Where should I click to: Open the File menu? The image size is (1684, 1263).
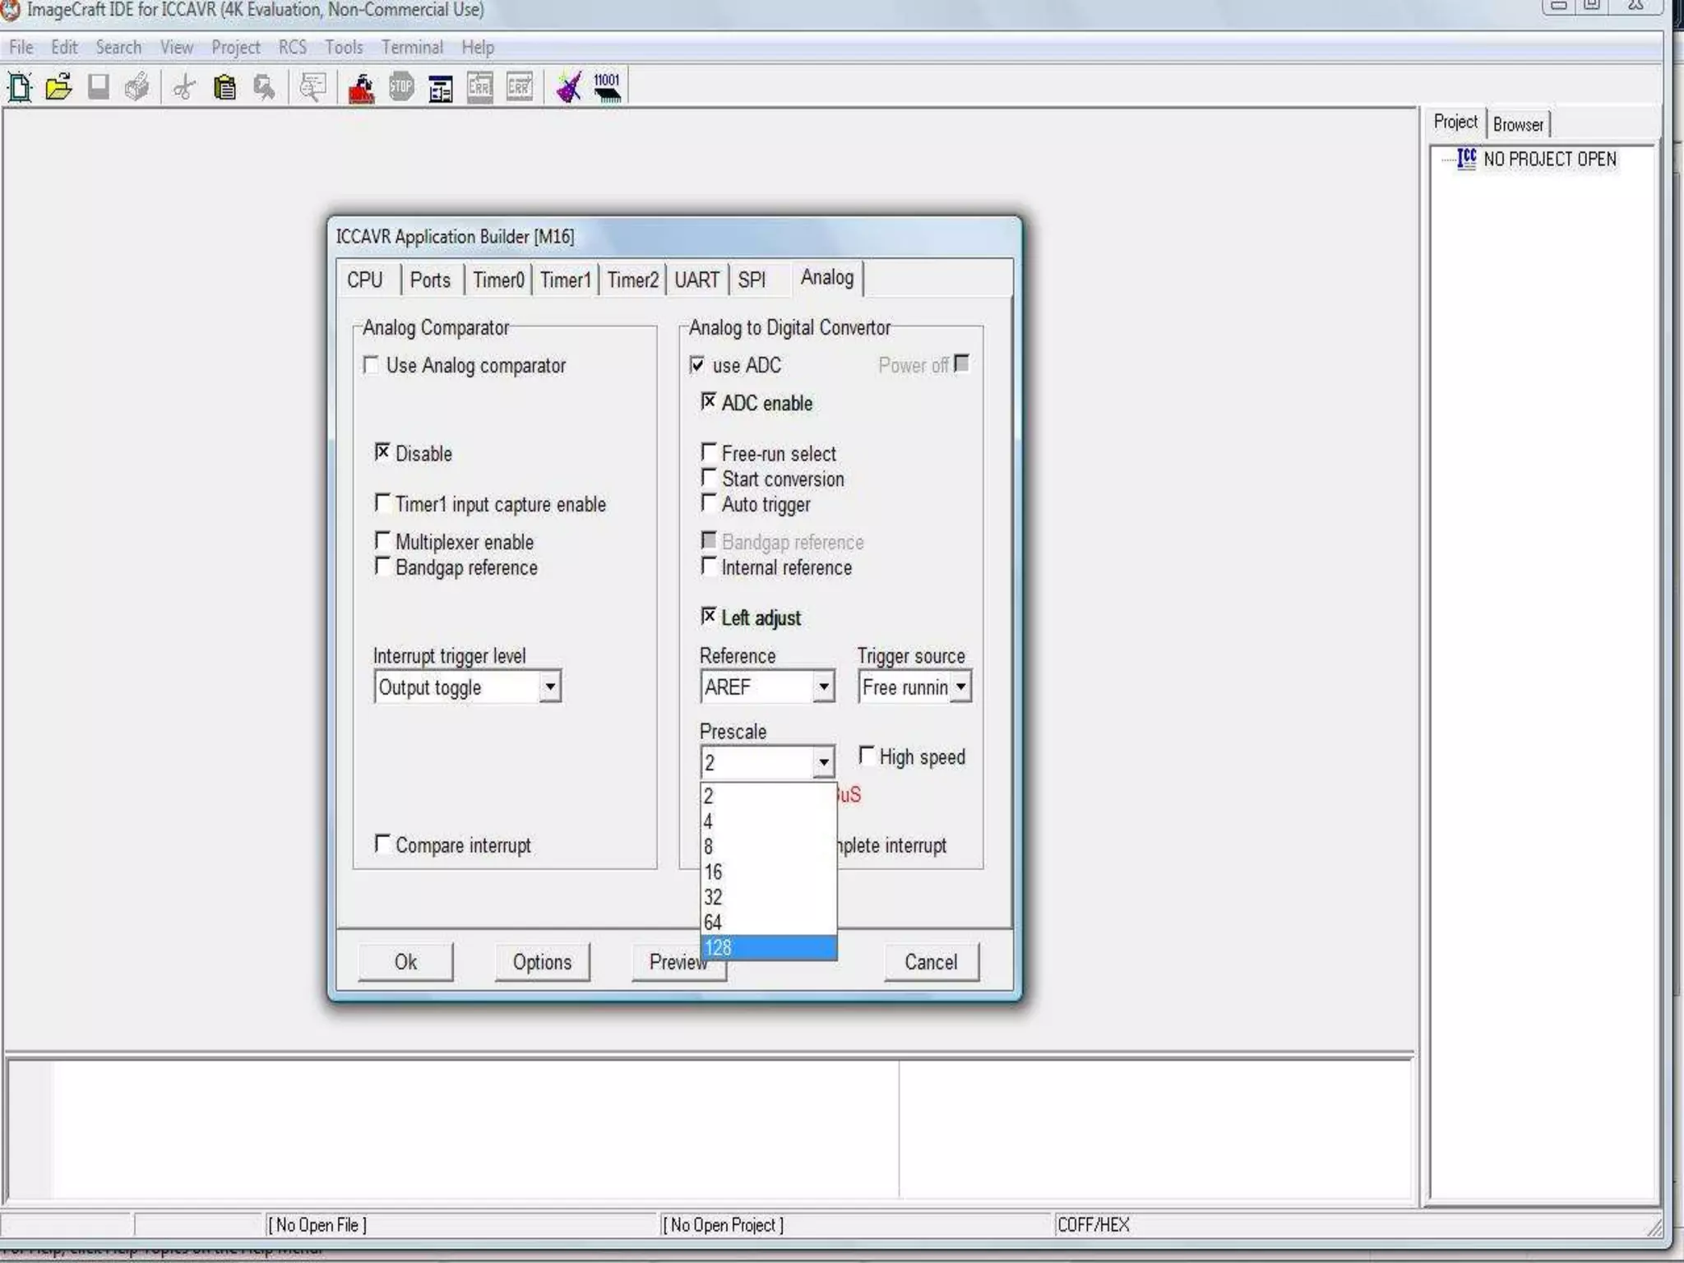(21, 47)
